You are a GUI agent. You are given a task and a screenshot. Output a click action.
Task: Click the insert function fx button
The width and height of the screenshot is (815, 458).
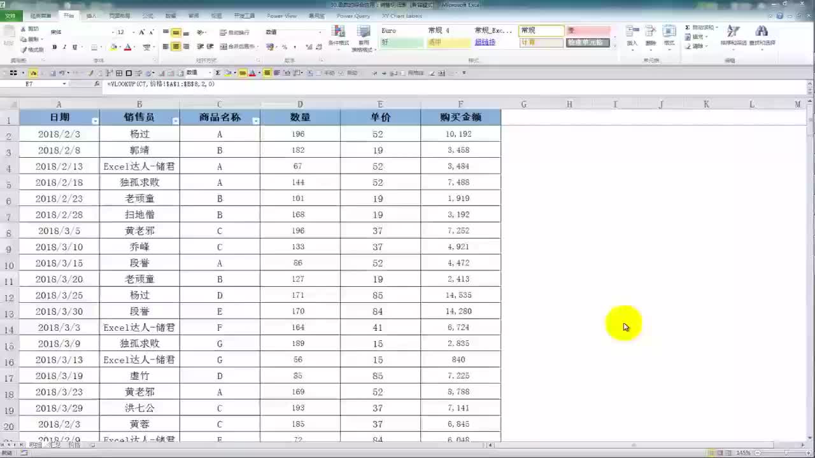tap(97, 84)
